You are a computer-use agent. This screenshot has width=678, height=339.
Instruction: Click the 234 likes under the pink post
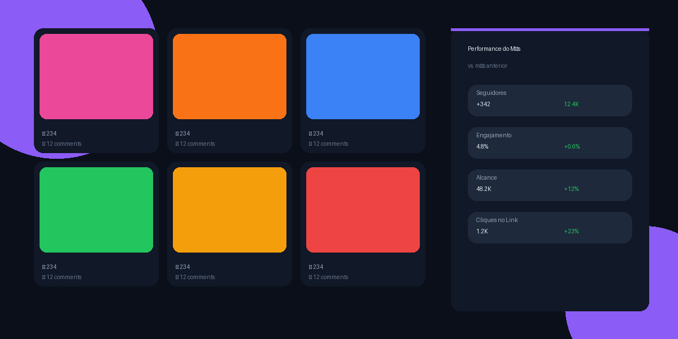pyautogui.click(x=50, y=133)
